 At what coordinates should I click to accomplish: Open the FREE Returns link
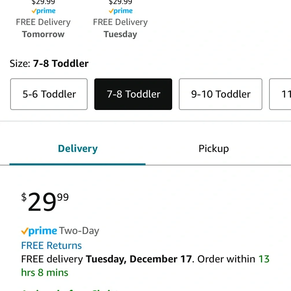[52, 246]
